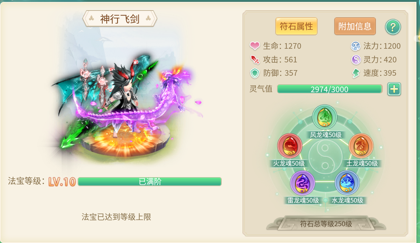Switch to 附加信息 tab
The height and width of the screenshot is (243, 420).
[x=355, y=26]
